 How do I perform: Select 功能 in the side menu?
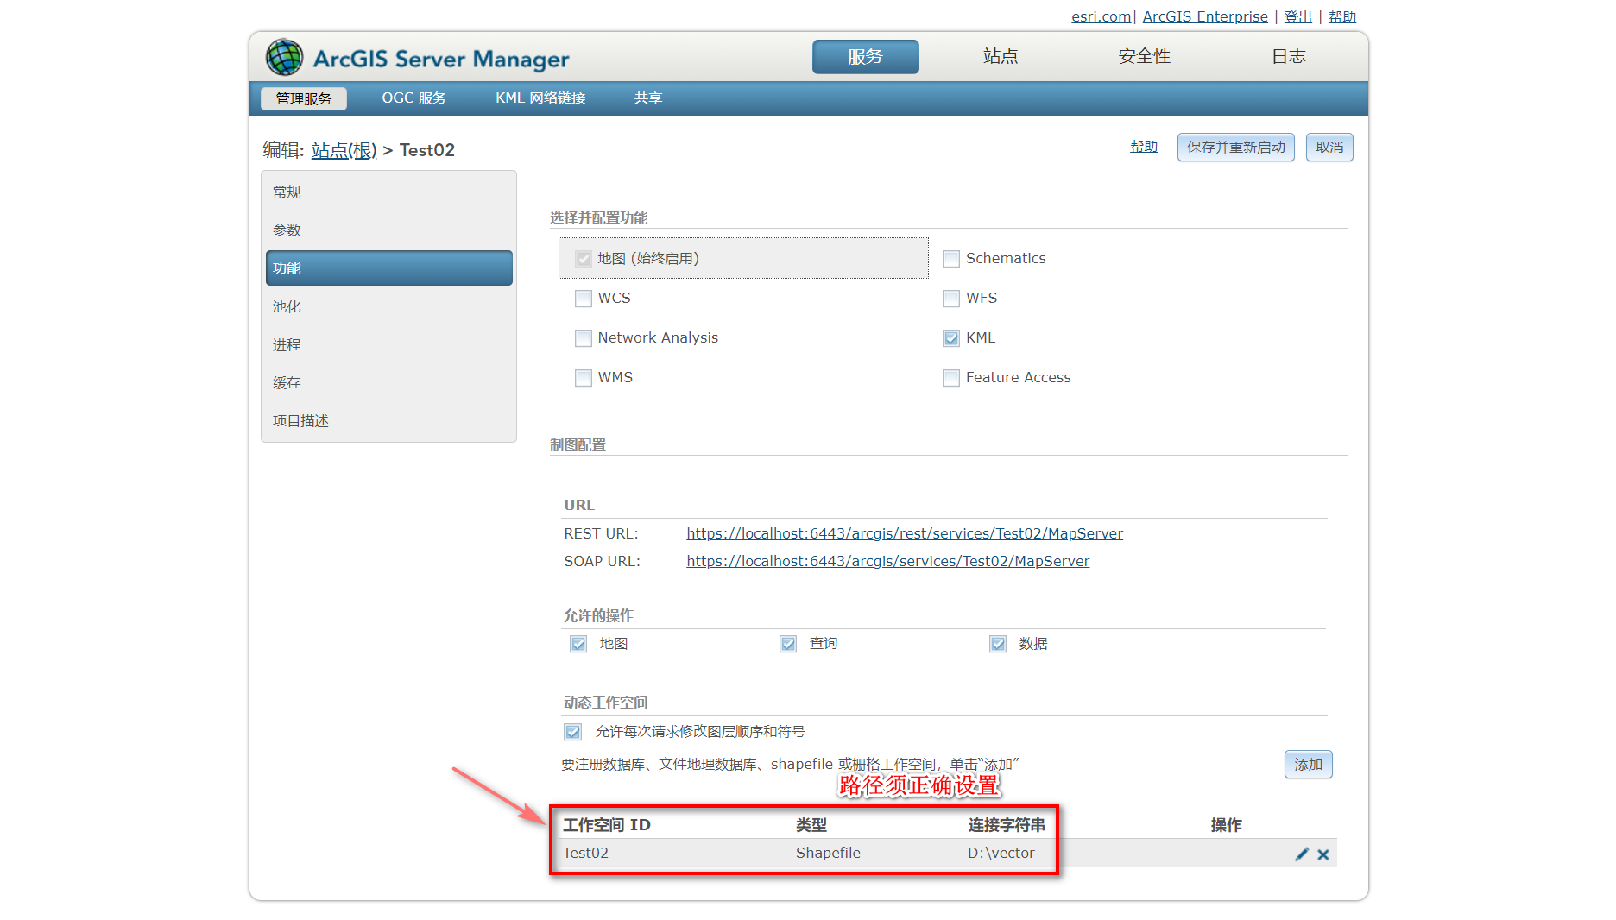coord(389,268)
